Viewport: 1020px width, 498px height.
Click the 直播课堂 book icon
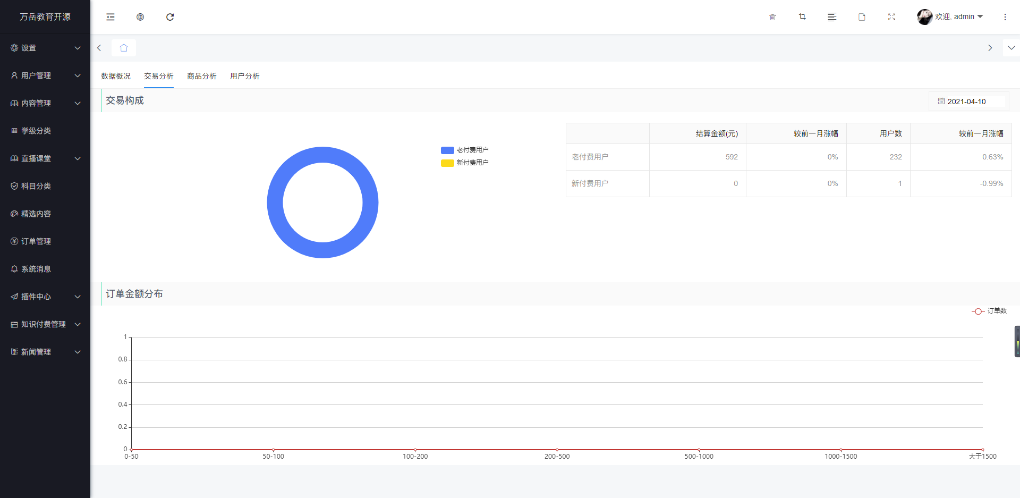click(14, 158)
